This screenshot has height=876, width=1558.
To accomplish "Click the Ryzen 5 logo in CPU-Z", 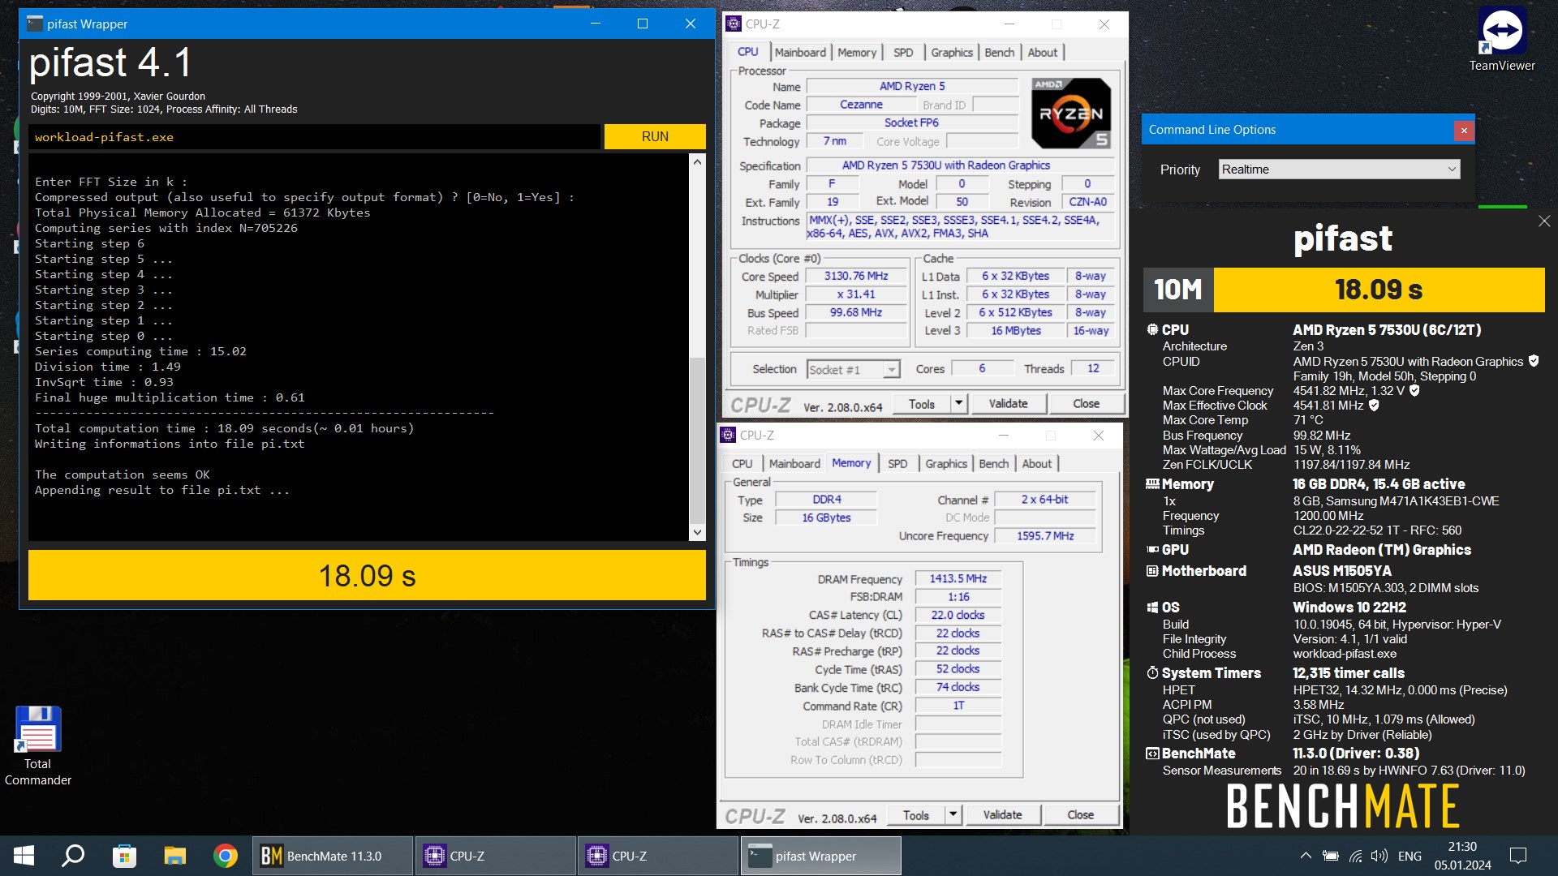I will point(1071,113).
